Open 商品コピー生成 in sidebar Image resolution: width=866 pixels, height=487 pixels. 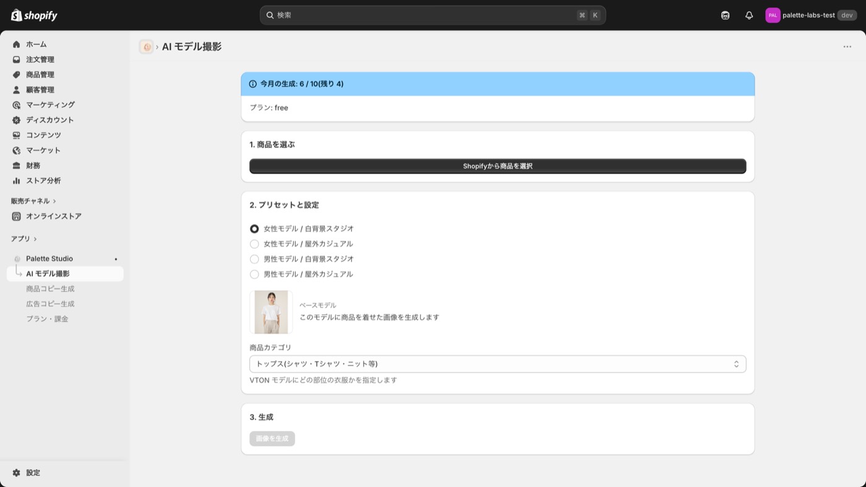pyautogui.click(x=50, y=289)
